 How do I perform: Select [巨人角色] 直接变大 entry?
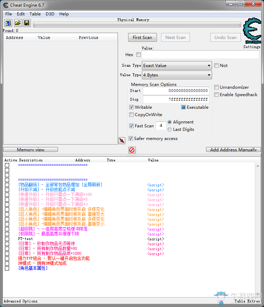click(61, 214)
